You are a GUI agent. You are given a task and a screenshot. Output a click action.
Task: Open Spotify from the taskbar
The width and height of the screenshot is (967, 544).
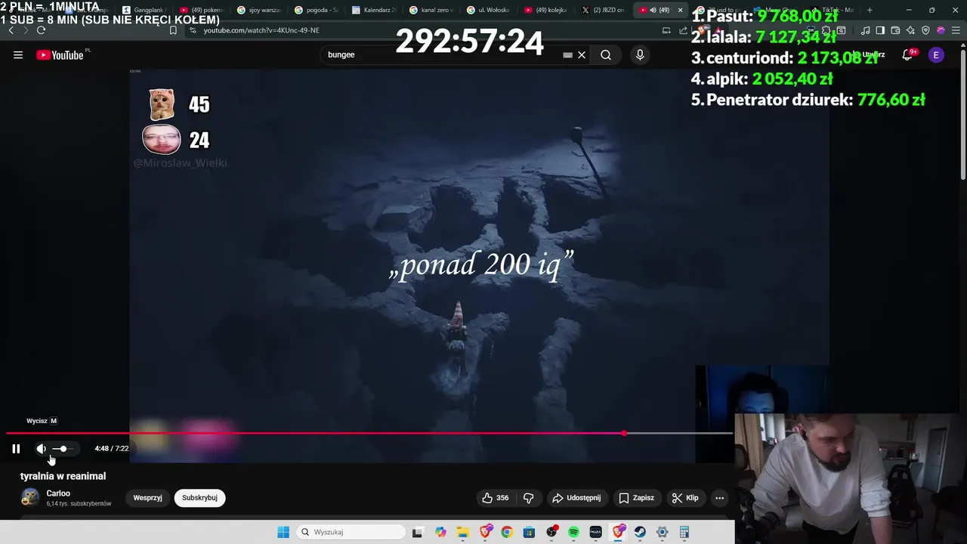click(573, 532)
